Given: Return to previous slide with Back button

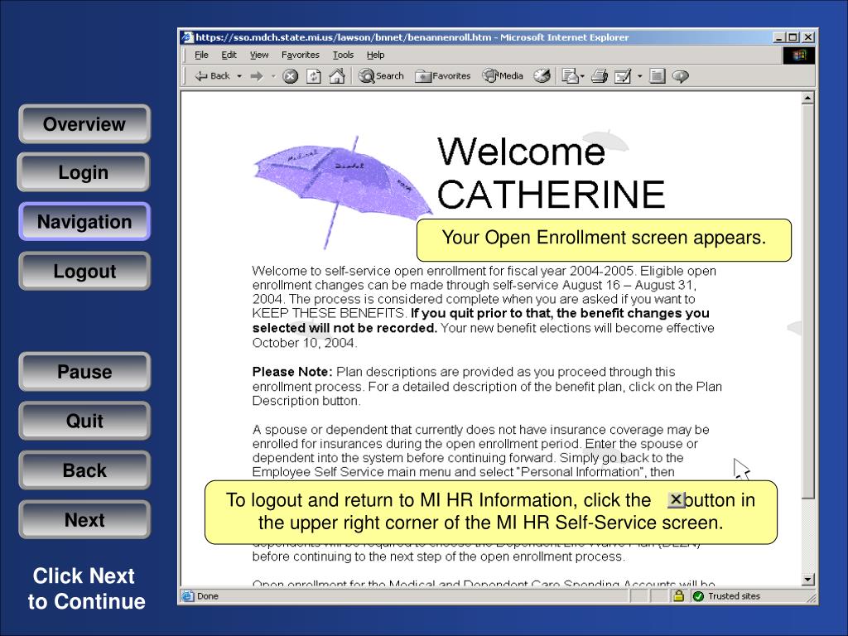Looking at the screenshot, I should click(84, 470).
